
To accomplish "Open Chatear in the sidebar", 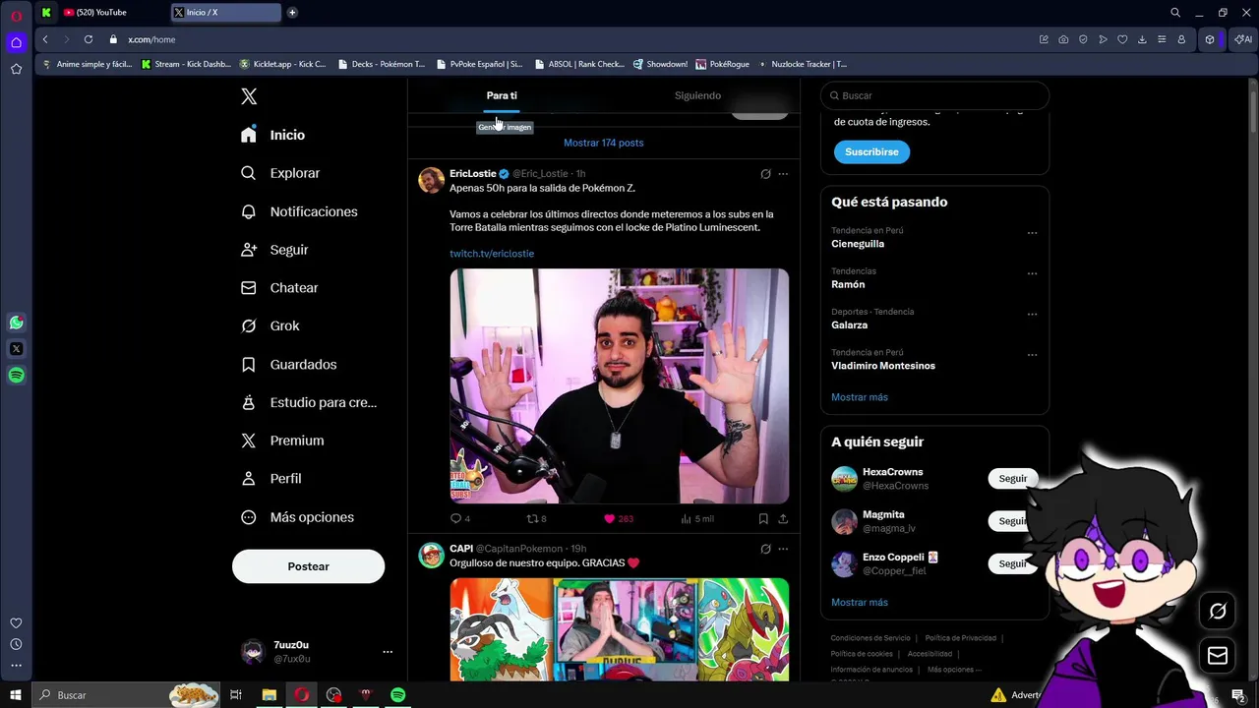I will point(280,288).
